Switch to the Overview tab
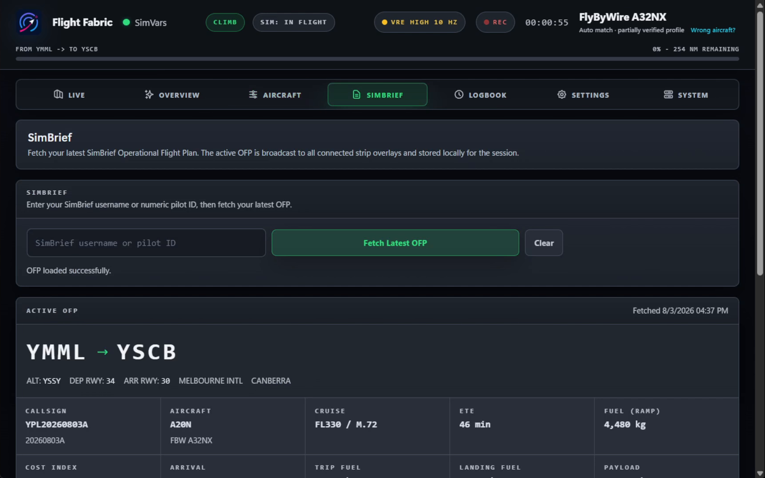765x478 pixels. point(172,95)
